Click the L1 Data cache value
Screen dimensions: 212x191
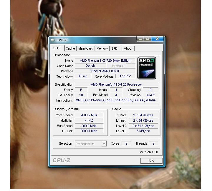coord(143,115)
